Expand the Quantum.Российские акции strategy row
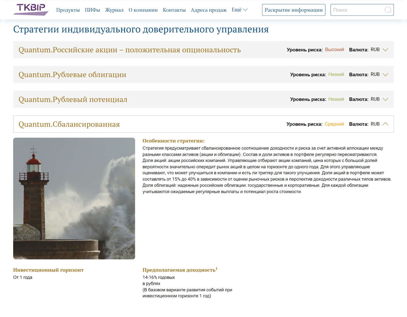407x317 pixels. 385,50
